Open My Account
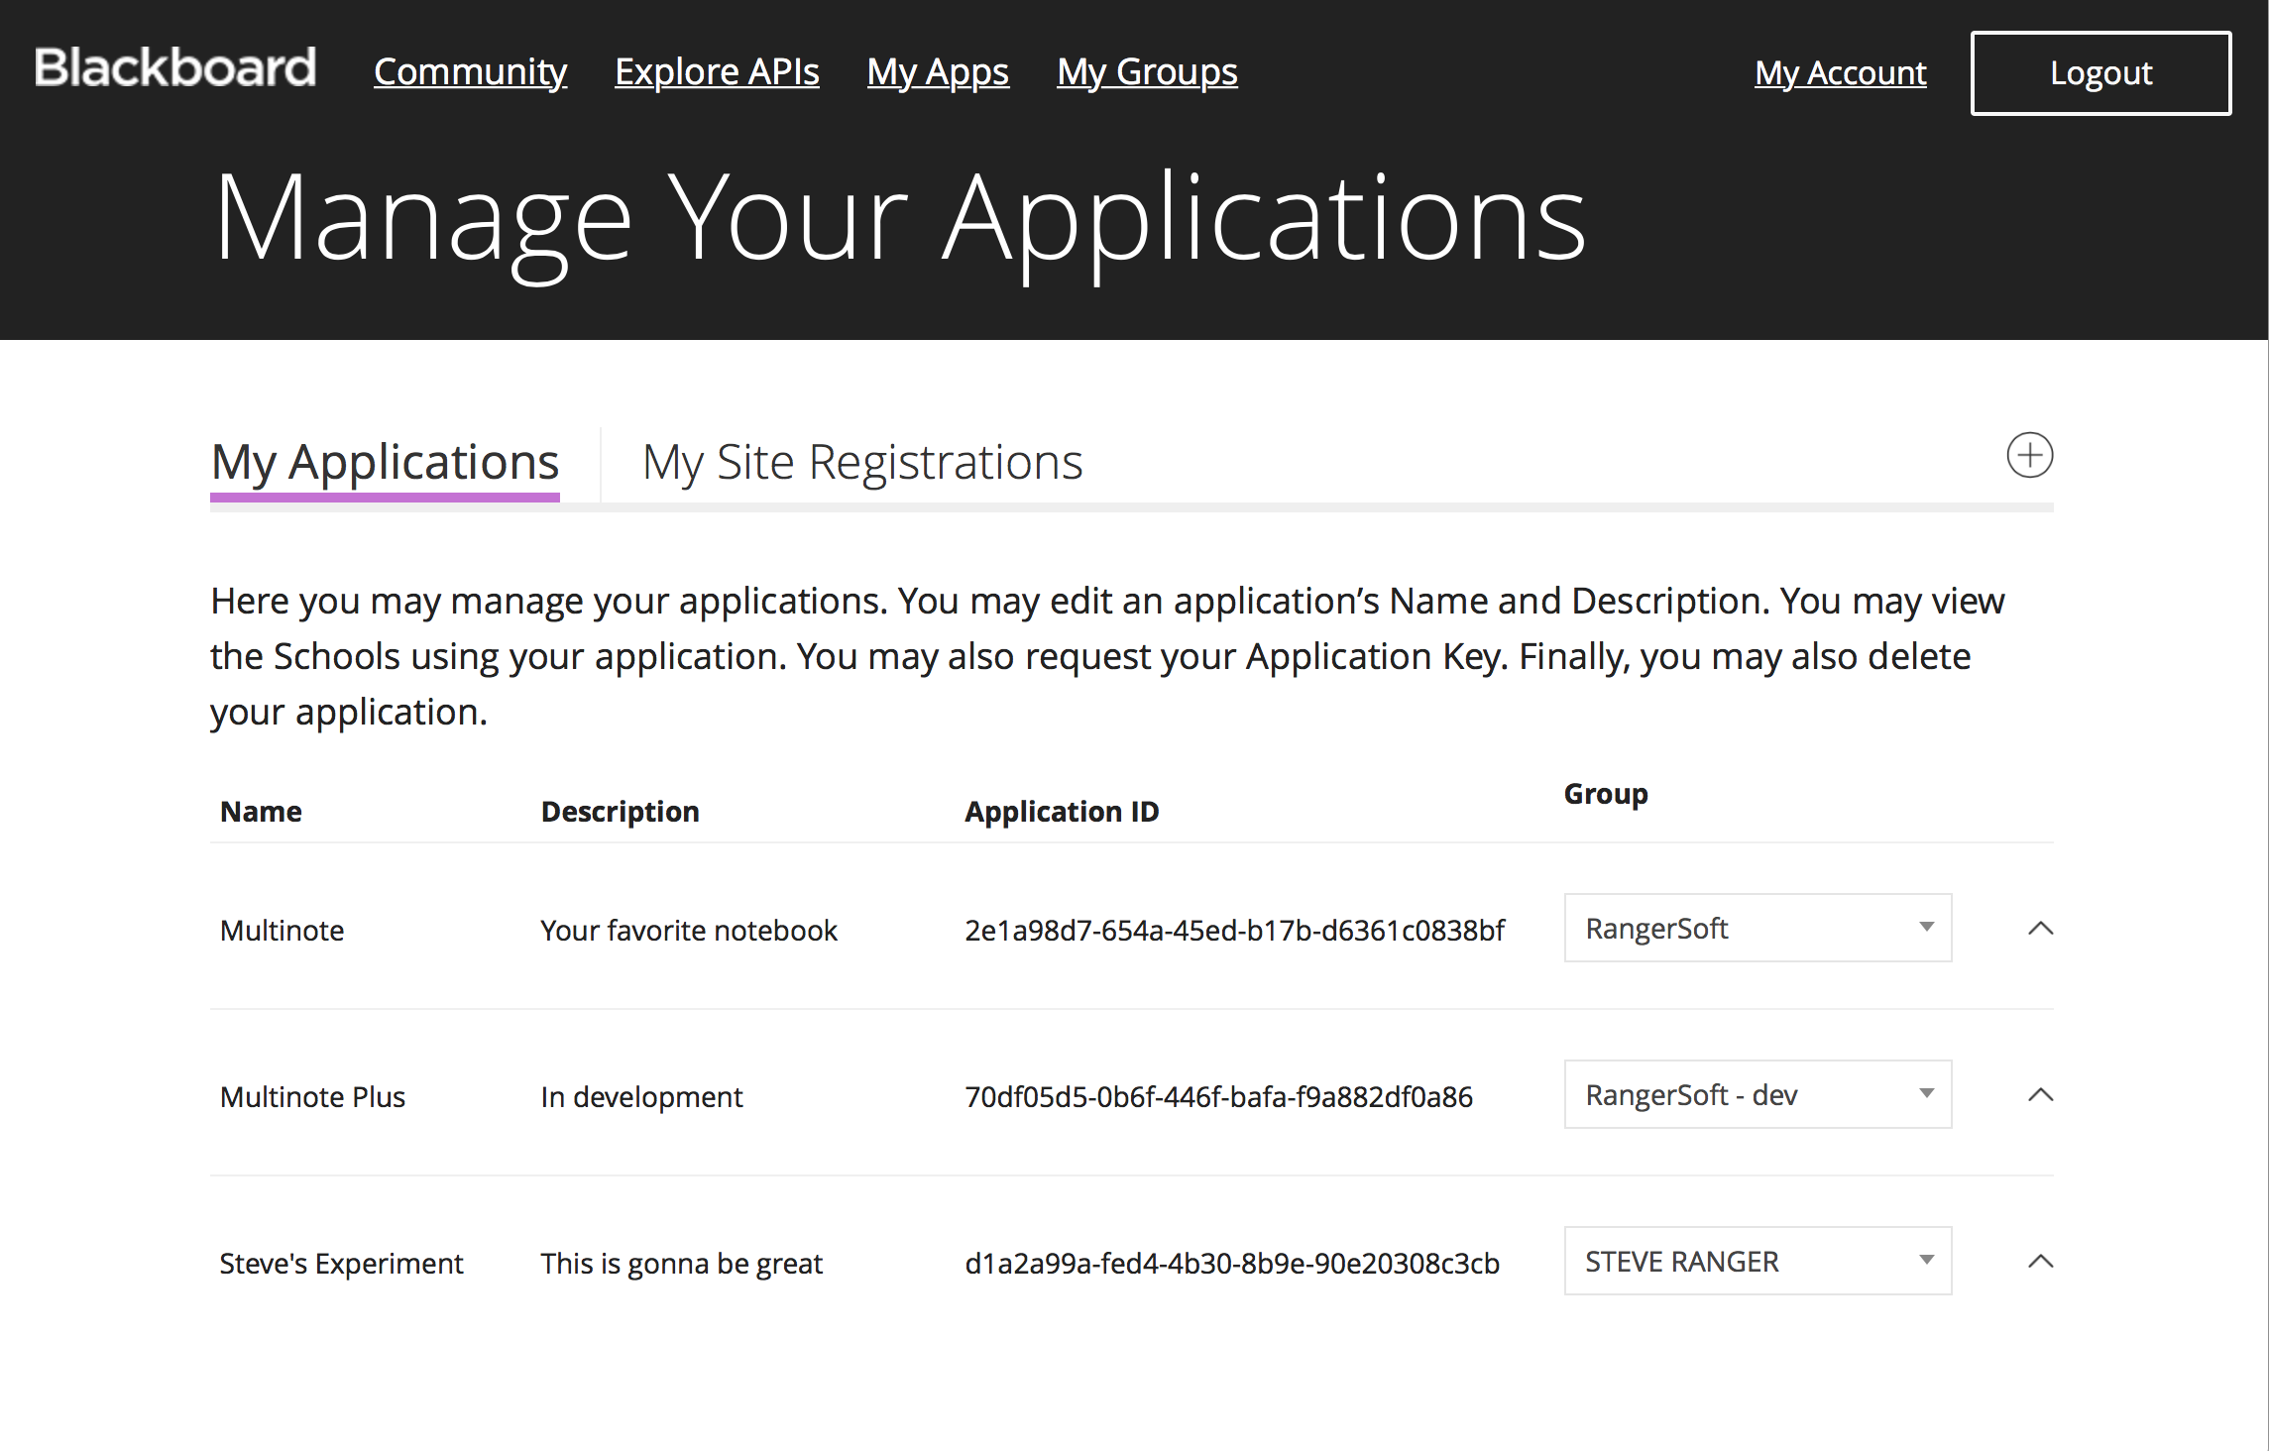 click(x=1841, y=73)
